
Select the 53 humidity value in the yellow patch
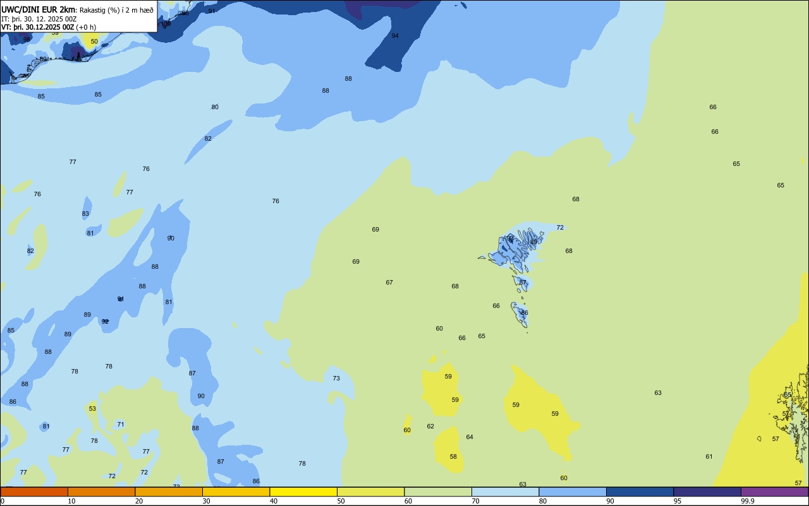[92, 409]
